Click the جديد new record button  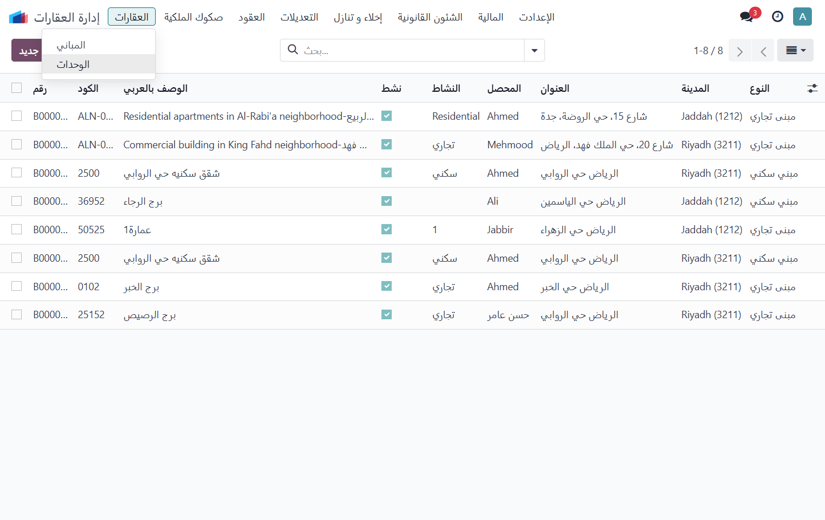pyautogui.click(x=27, y=50)
